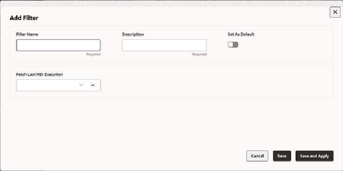Click the Description input field

(x=164, y=45)
